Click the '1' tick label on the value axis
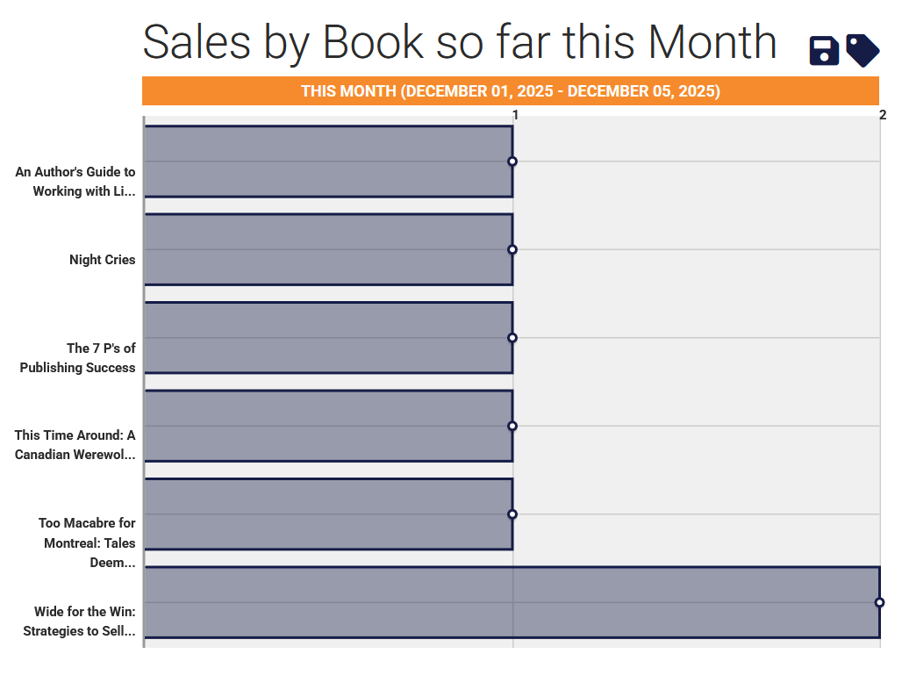 pos(516,115)
